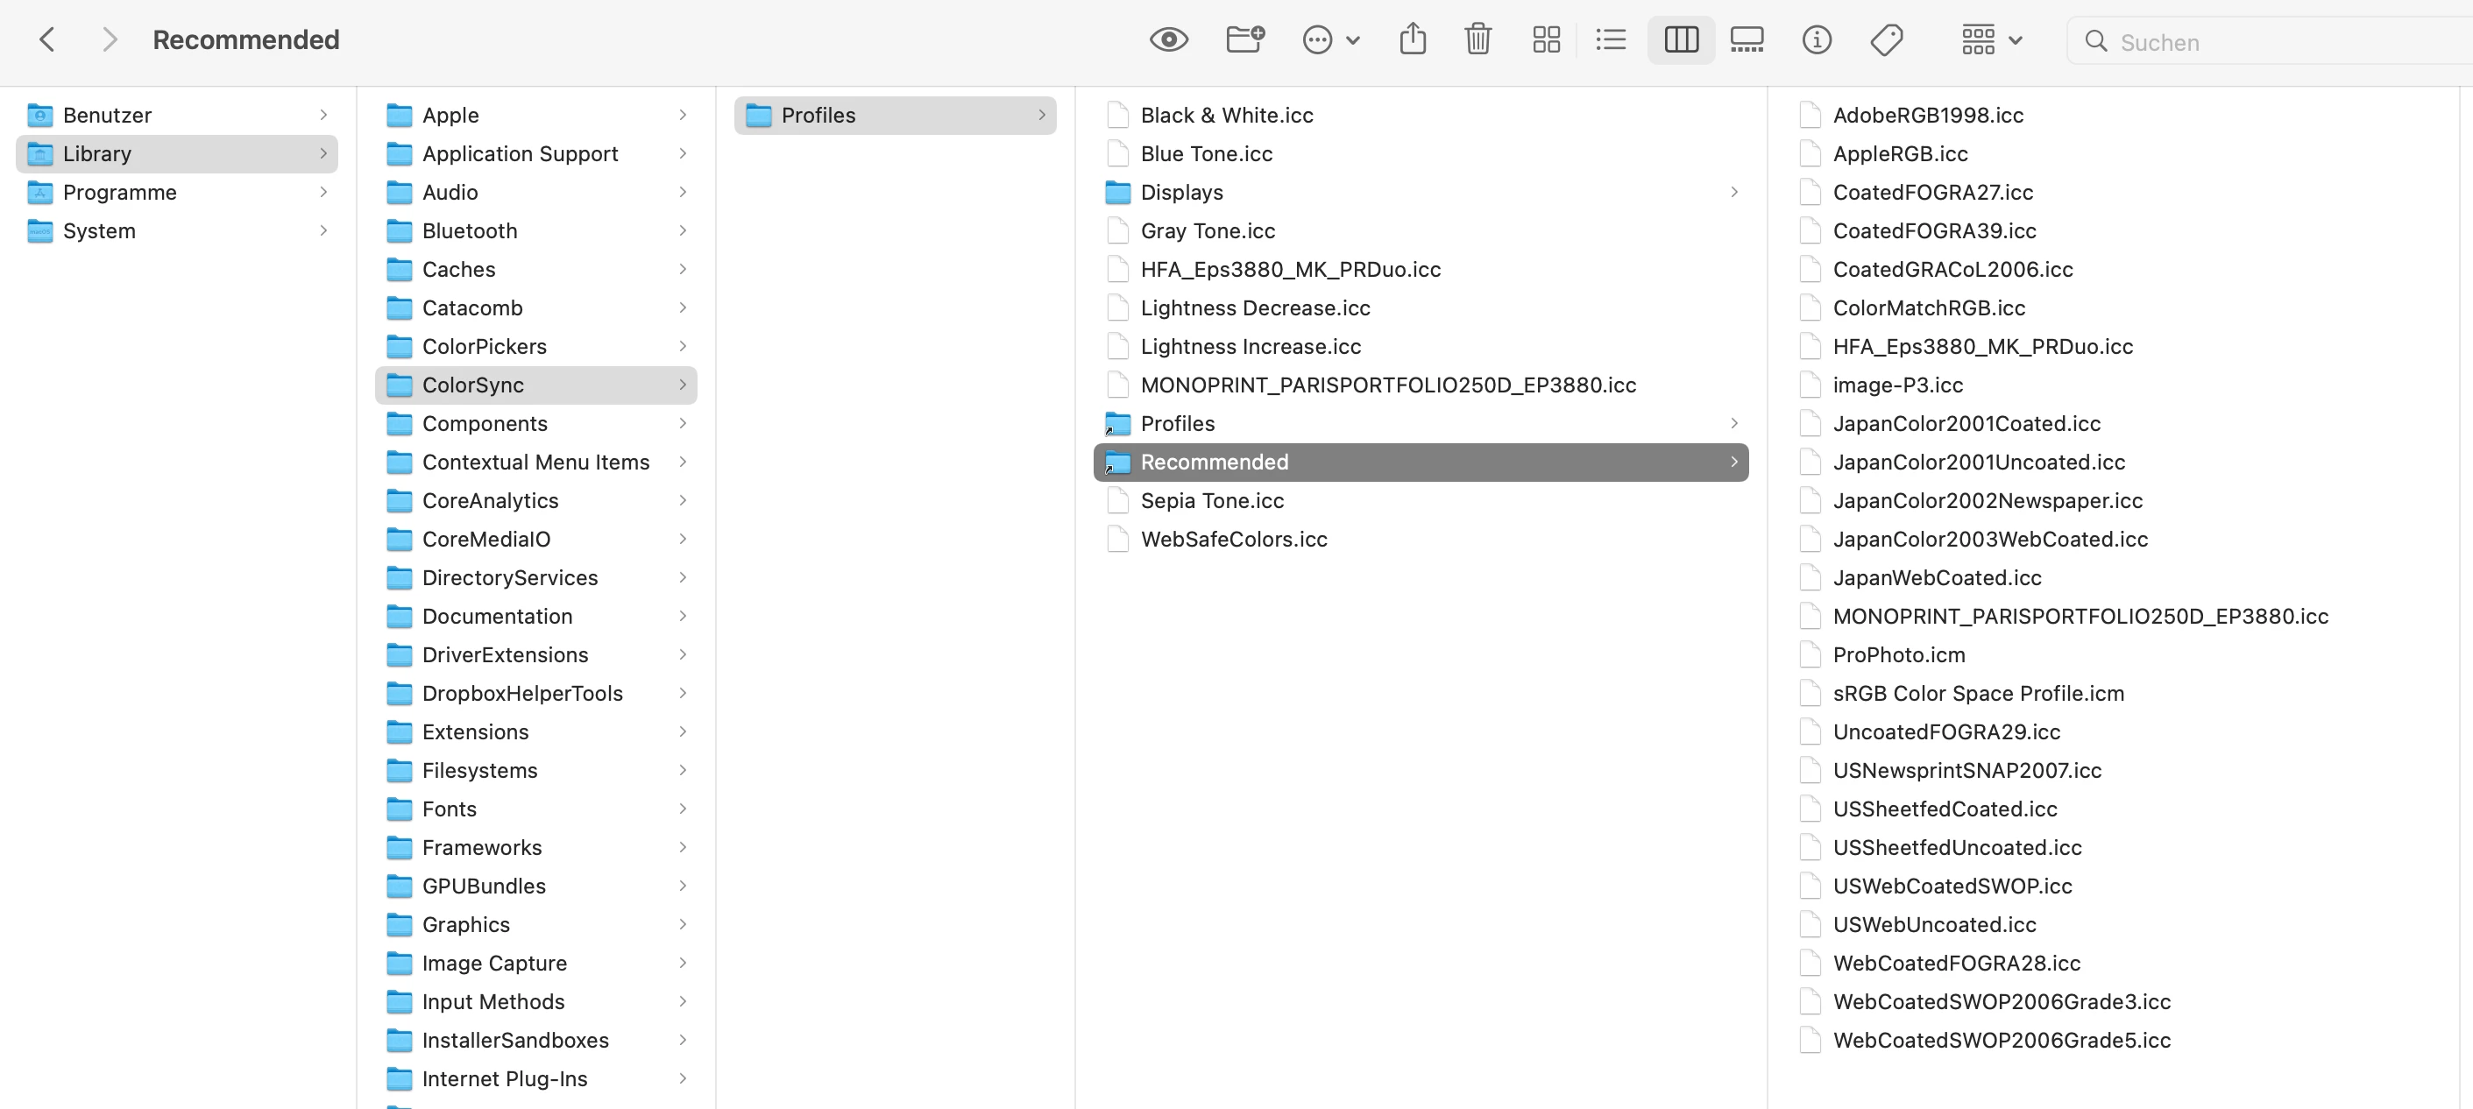Click the Tags icon in toolbar

(1887, 40)
